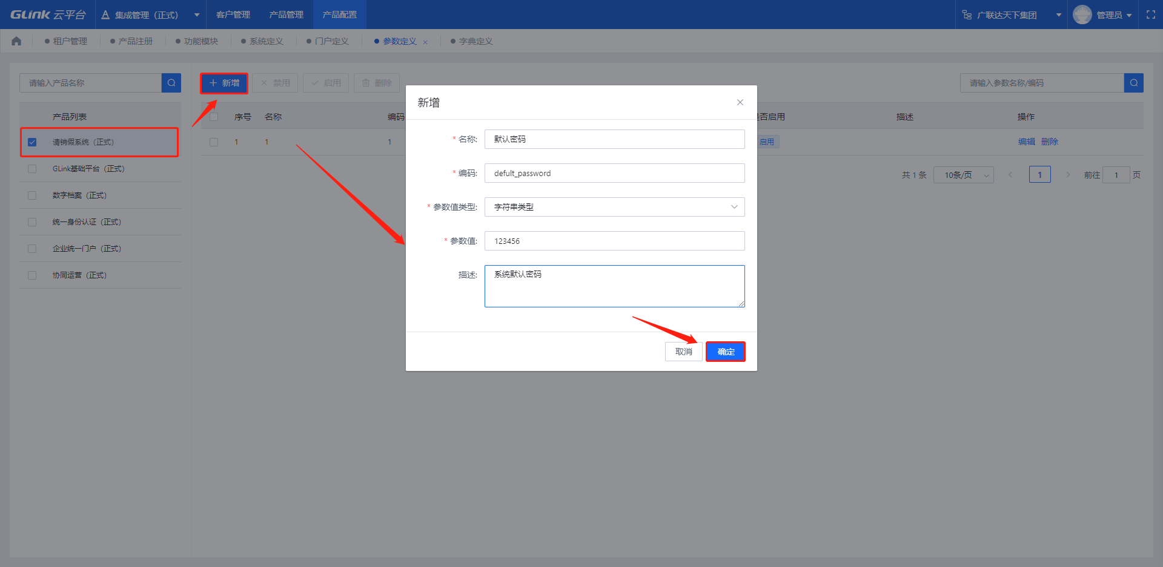Close the 新增 dialog with X icon
Screen dimensions: 1163x567
click(x=740, y=102)
